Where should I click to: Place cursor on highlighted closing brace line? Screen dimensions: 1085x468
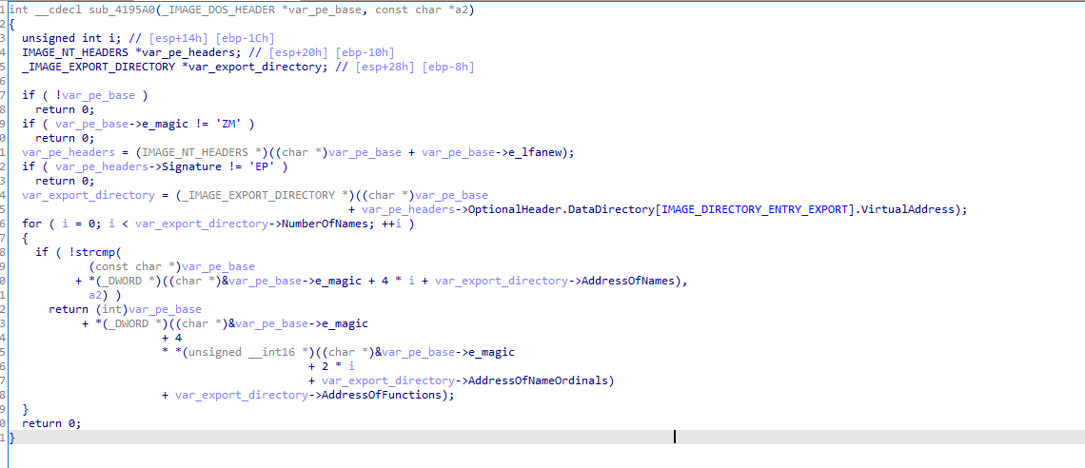point(546,437)
